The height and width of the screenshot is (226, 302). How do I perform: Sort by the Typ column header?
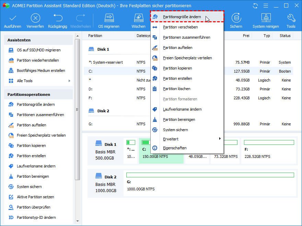click(267, 36)
